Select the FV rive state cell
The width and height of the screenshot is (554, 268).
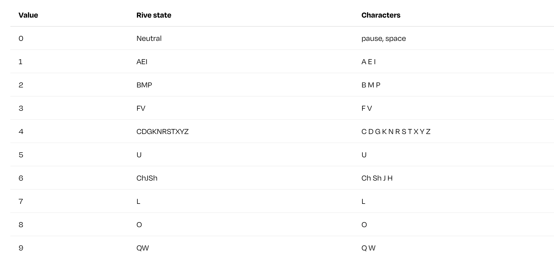[141, 108]
